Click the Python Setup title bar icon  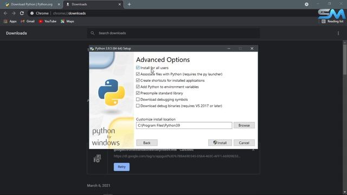[x=92, y=49]
